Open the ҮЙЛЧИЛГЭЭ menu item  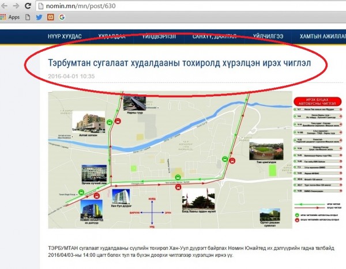click(x=268, y=36)
